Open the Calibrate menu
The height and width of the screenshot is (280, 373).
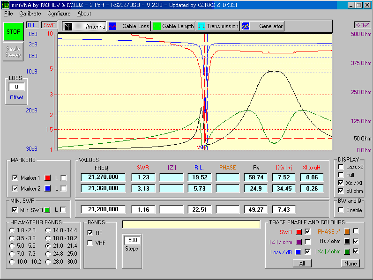(30, 14)
